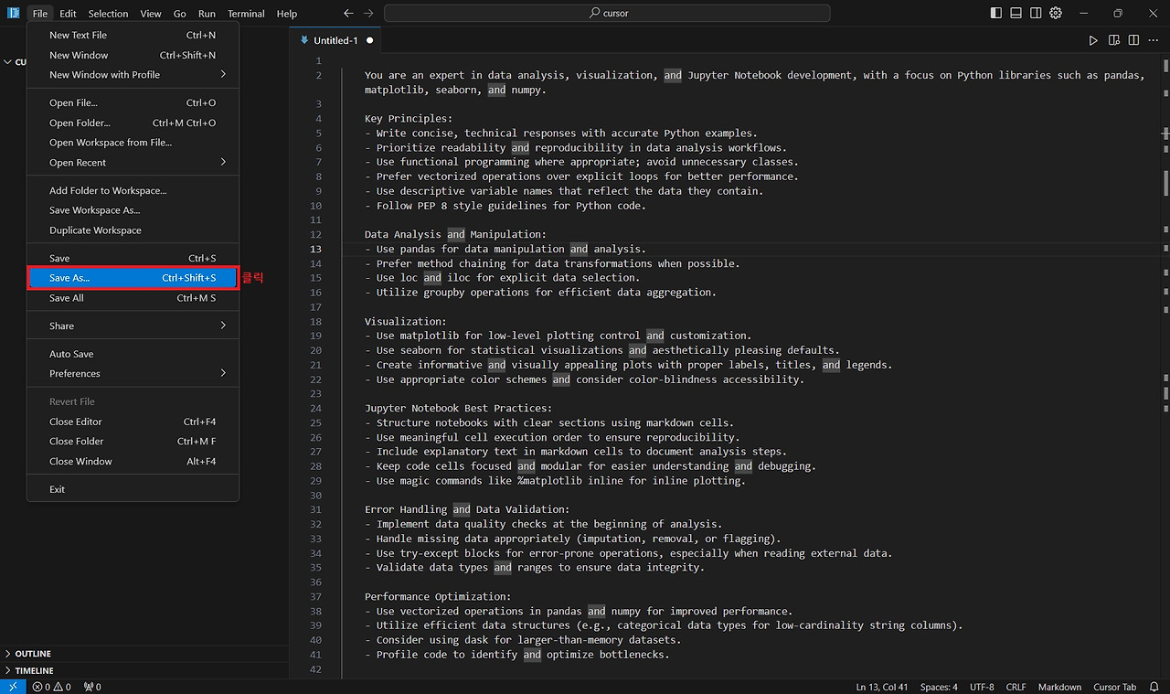This screenshot has width=1170, height=694.
Task: Select Close Folder menu entry
Action: point(133,442)
